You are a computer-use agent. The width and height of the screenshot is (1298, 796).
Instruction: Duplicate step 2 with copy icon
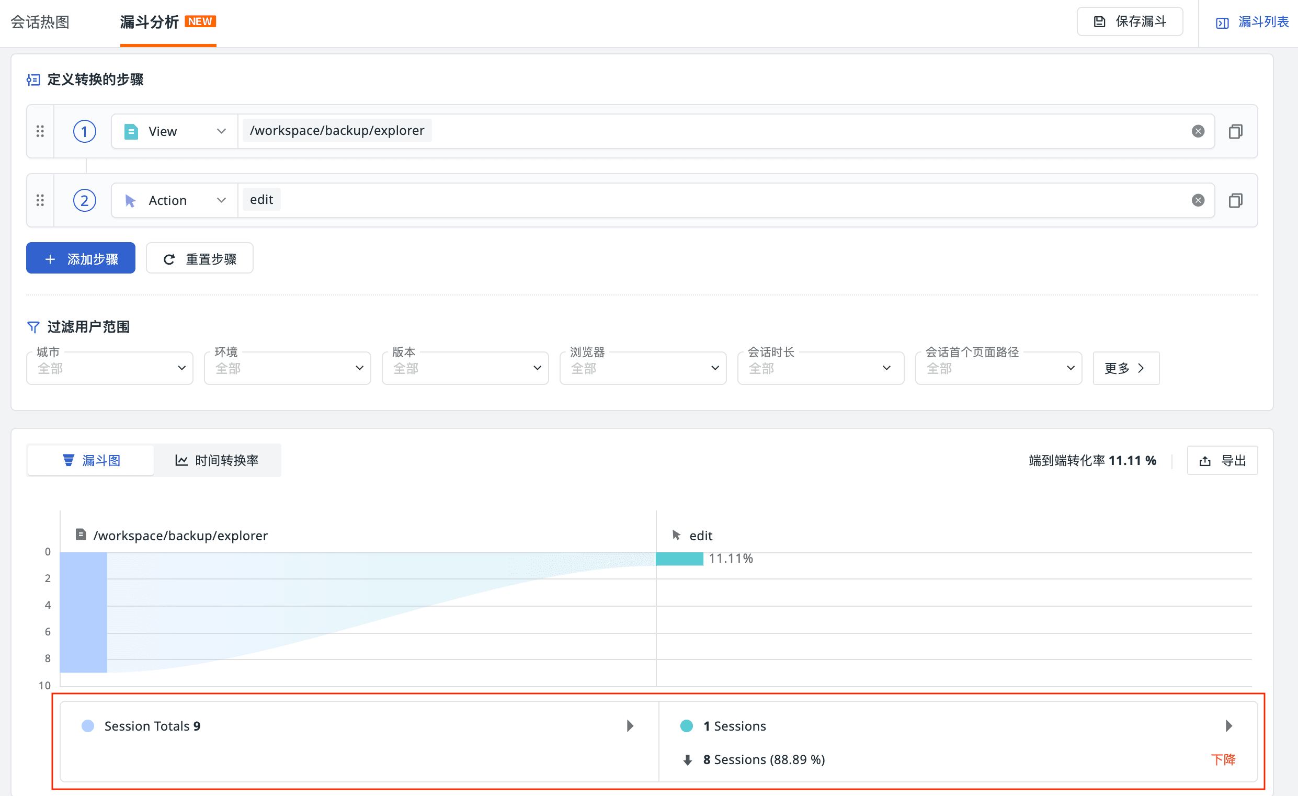tap(1235, 200)
